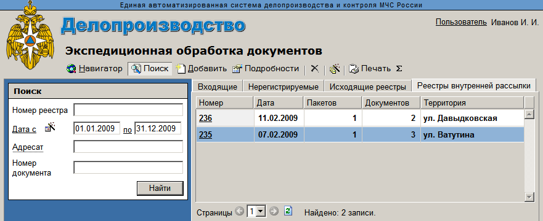Image resolution: width=543 pixels, height=221 pixels.
Task: Click the date cell 07.02.2009
Action: [x=278, y=135]
